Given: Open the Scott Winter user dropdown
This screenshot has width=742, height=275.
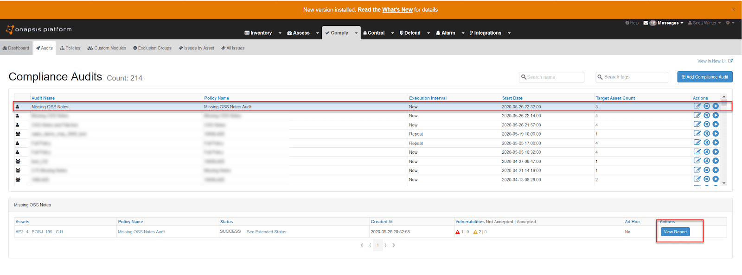Looking at the screenshot, I should pos(704,23).
